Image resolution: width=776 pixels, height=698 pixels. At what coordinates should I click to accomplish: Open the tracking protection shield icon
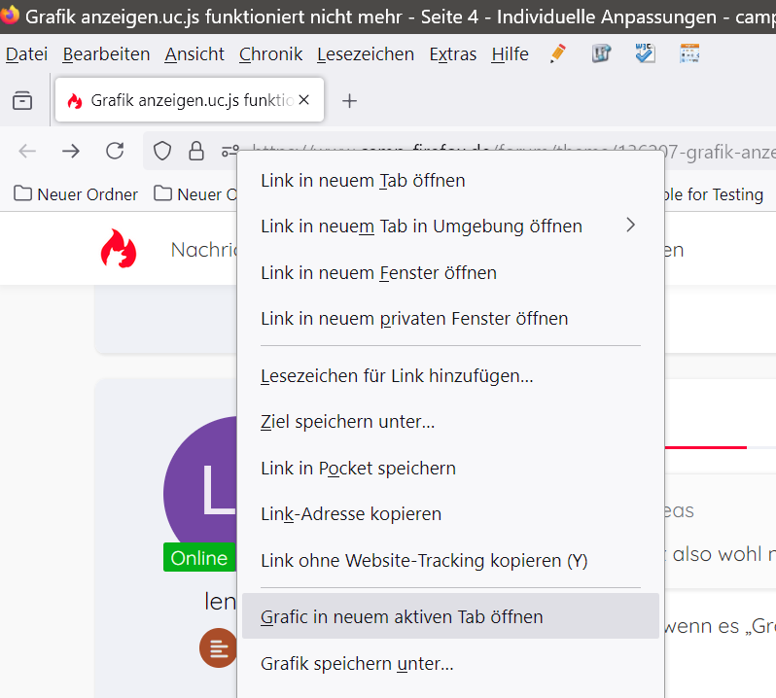pyautogui.click(x=162, y=151)
